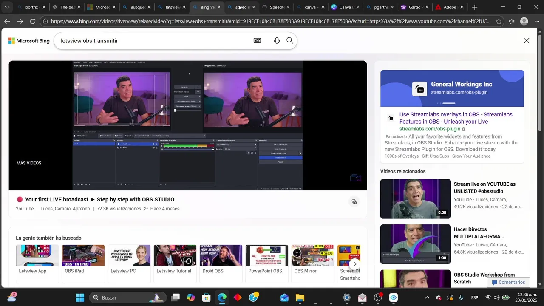Image resolution: width=544 pixels, height=306 pixels.
Task: Reload the current page
Action: pyautogui.click(x=33, y=21)
